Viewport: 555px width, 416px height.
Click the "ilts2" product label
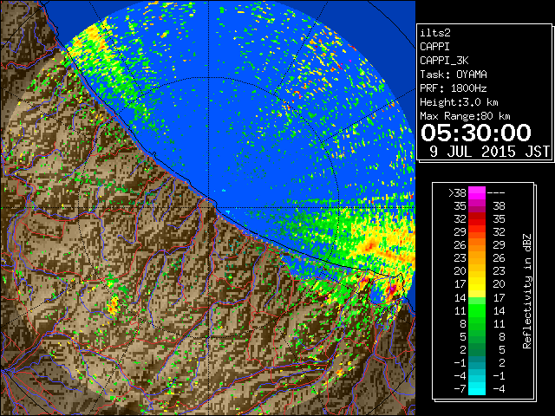pyautogui.click(x=435, y=33)
